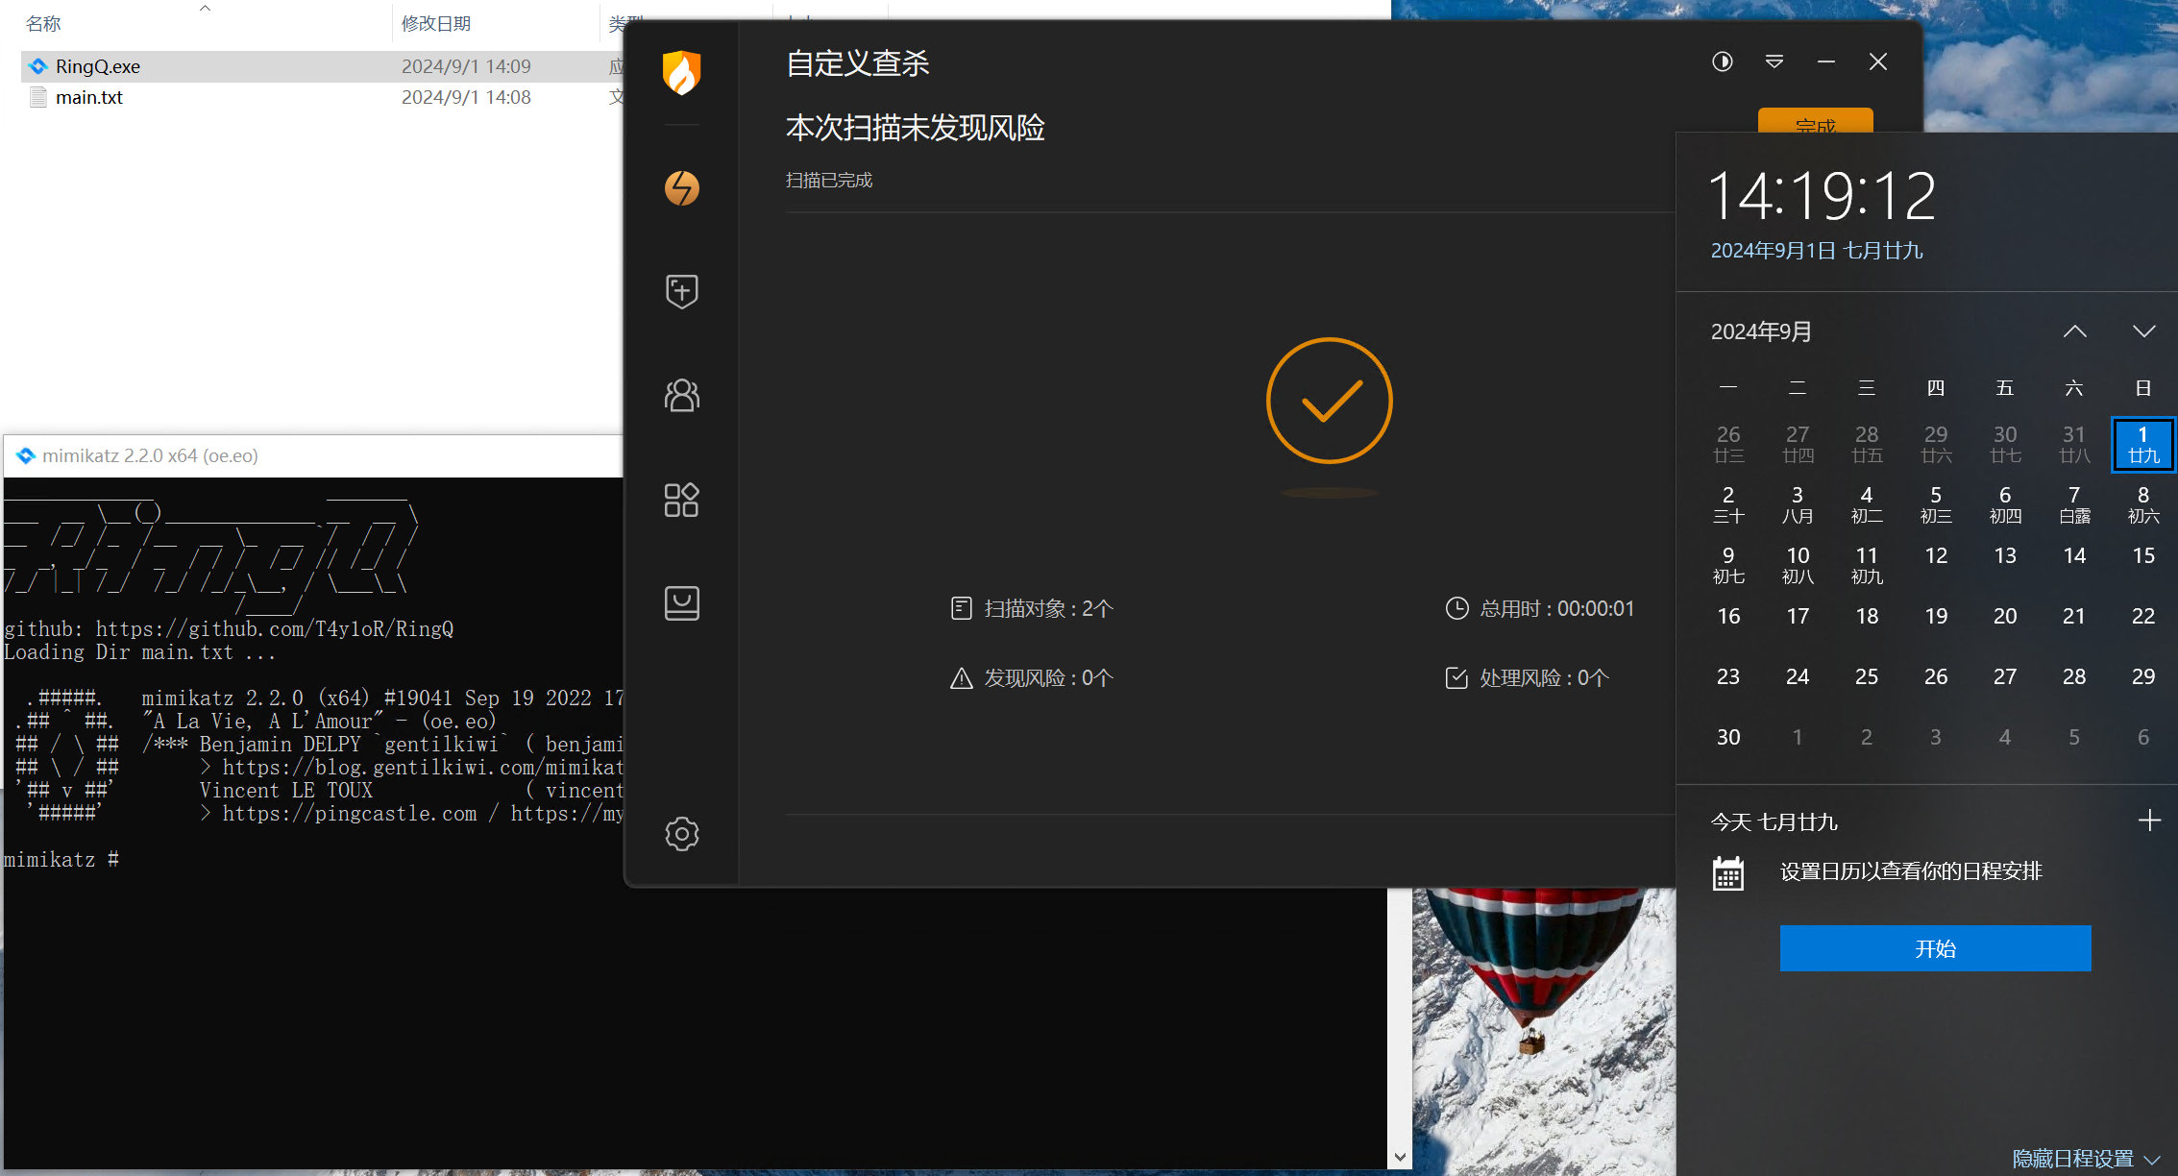Screen dimensions: 2178x1176
Task: Open Huorong settings gear icon
Action: 681,834
